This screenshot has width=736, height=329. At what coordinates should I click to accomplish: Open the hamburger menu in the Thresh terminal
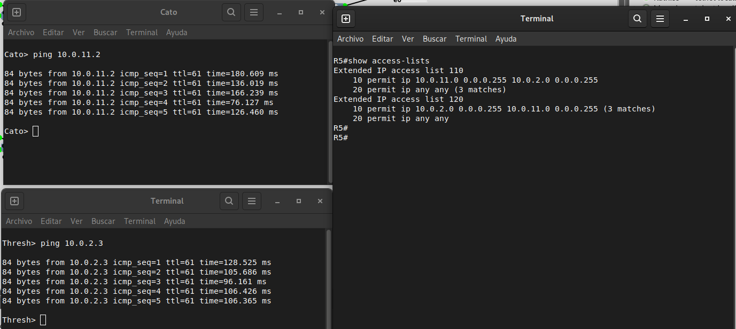(252, 201)
